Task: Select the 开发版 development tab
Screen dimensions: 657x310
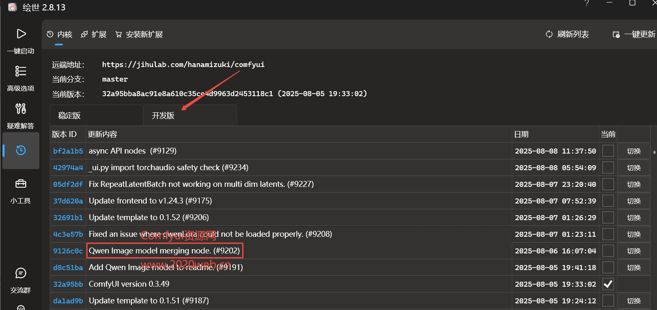Action: click(x=191, y=115)
